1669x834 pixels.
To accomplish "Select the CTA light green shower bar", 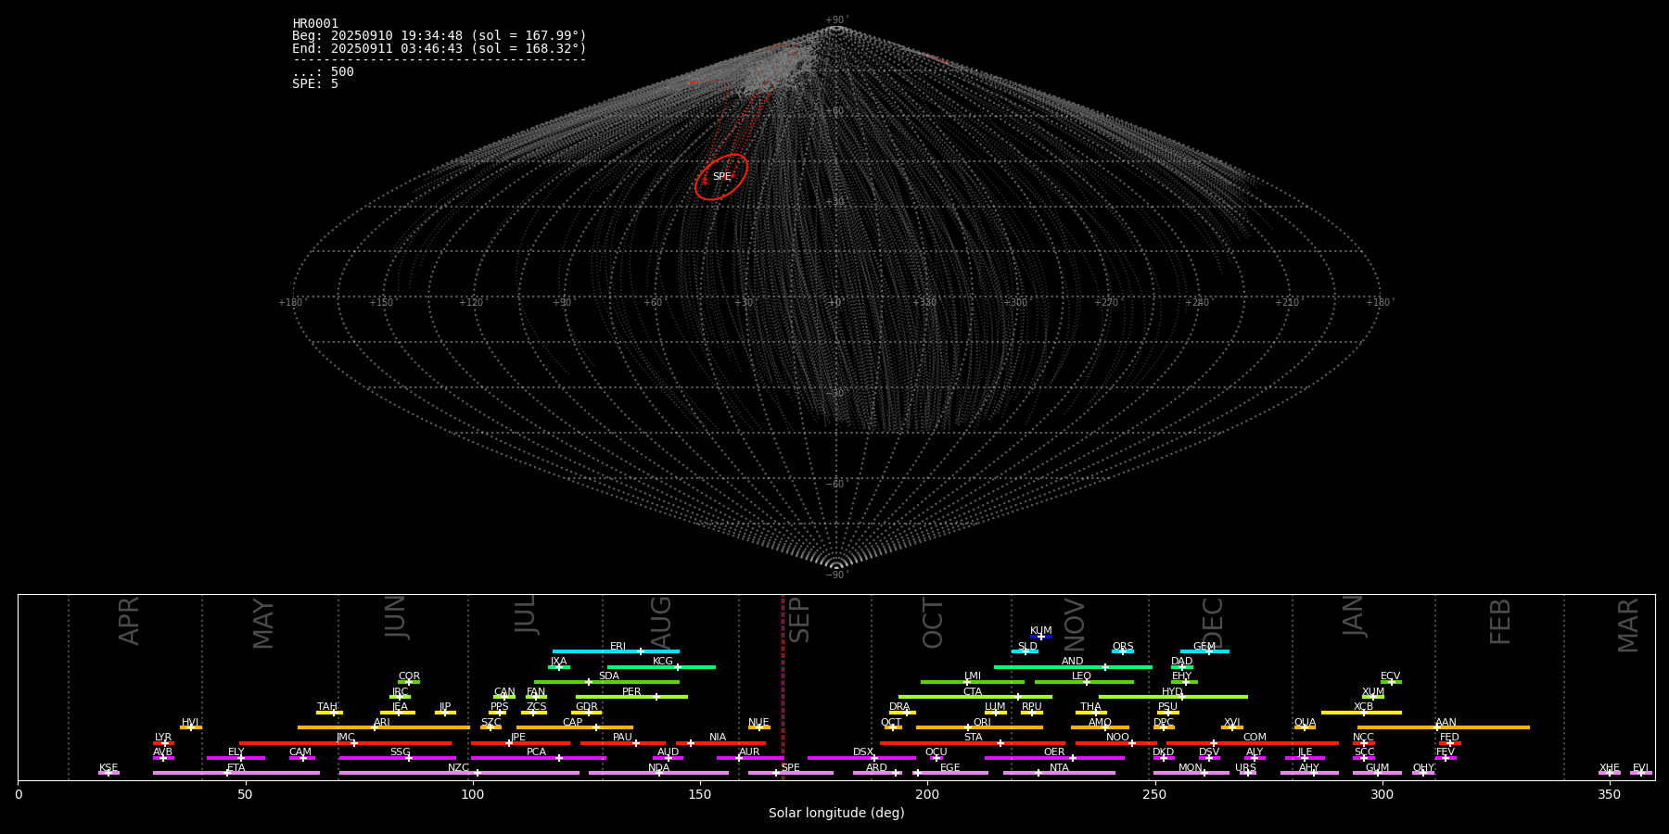I will click(x=975, y=697).
